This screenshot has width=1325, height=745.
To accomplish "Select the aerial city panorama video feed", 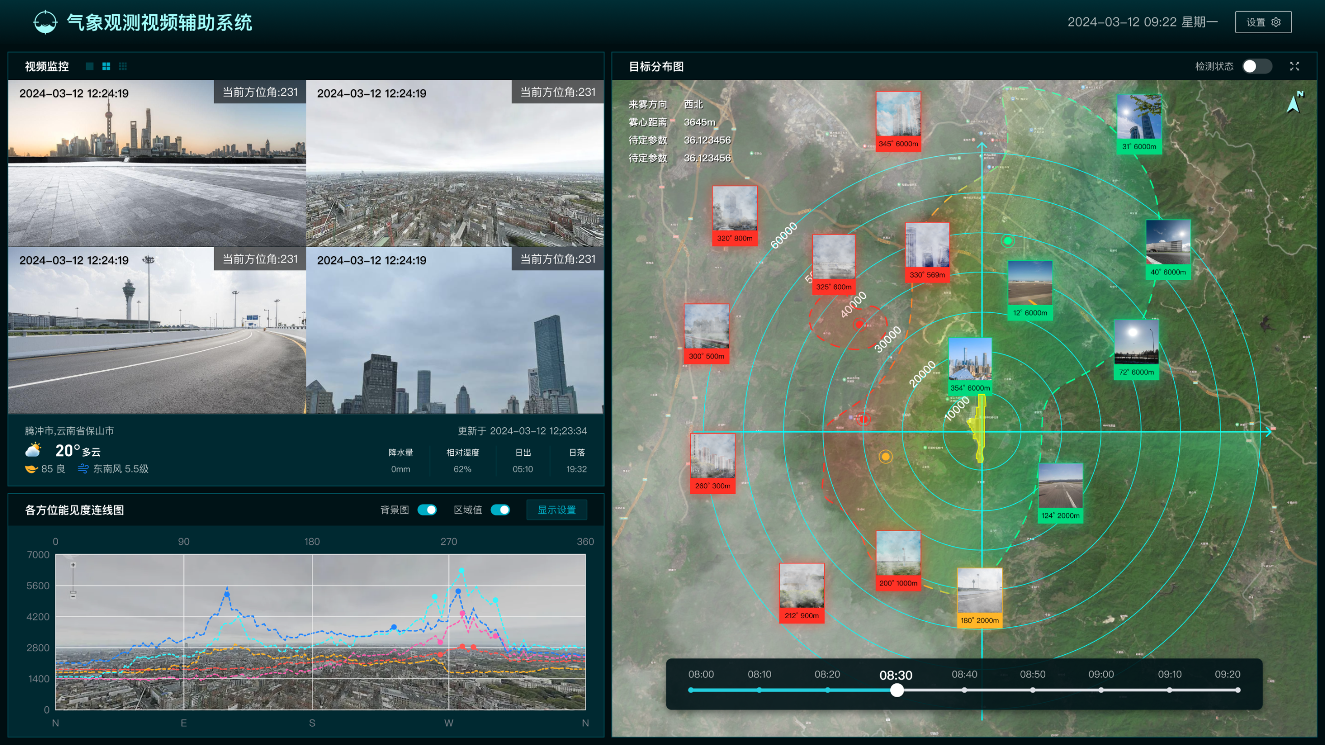I will [455, 163].
